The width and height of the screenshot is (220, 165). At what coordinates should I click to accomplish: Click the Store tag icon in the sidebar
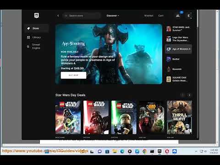coord(28,28)
